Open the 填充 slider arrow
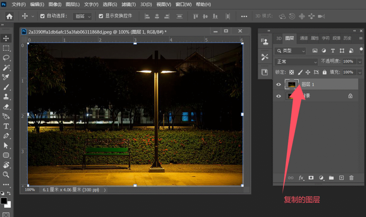The image size is (366, 217). 360,72
